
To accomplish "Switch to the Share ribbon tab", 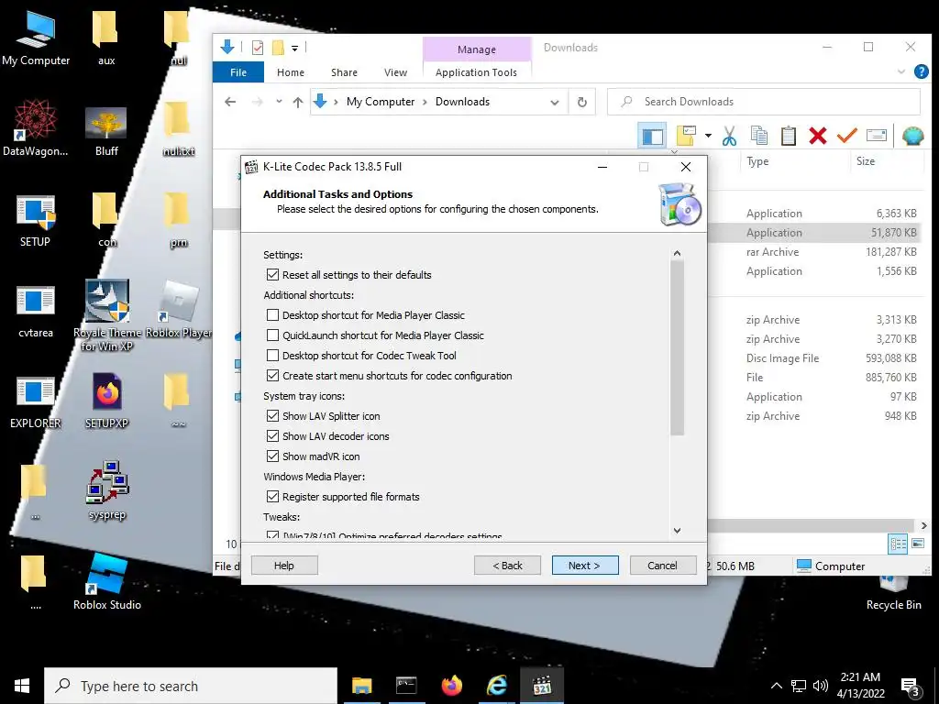I will [345, 71].
